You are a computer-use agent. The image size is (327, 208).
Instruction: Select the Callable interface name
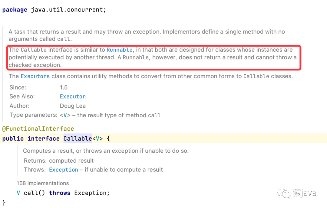click(x=78, y=139)
